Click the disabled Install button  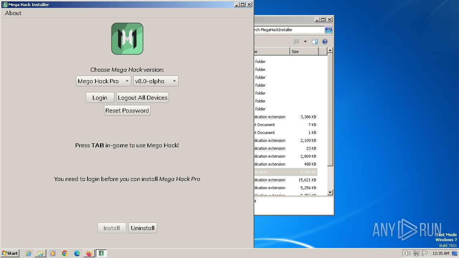point(112,228)
